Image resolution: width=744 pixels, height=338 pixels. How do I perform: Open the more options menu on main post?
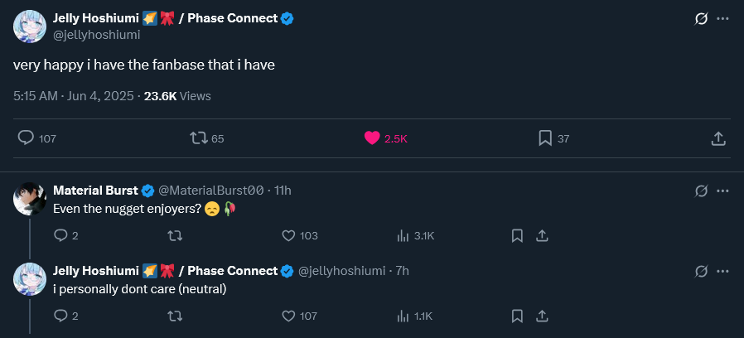click(x=723, y=18)
